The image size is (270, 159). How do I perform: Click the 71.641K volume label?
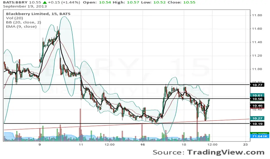click(260, 136)
